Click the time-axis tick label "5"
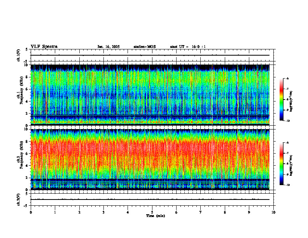This screenshot has width=308, height=238. pyautogui.click(x=152, y=212)
